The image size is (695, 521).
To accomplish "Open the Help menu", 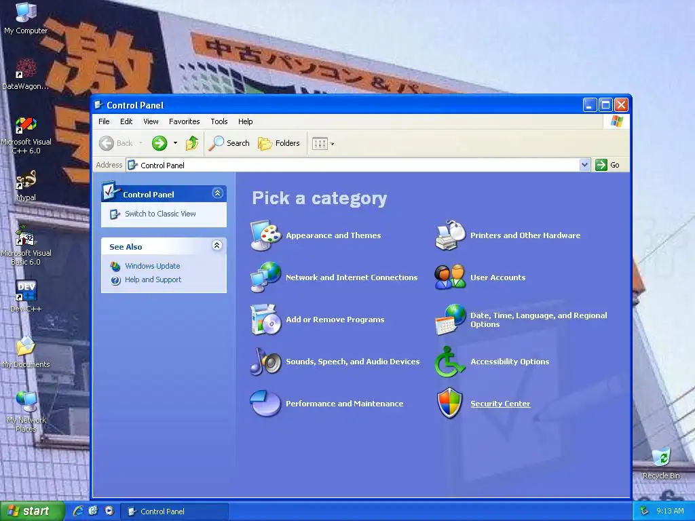I will pos(245,121).
